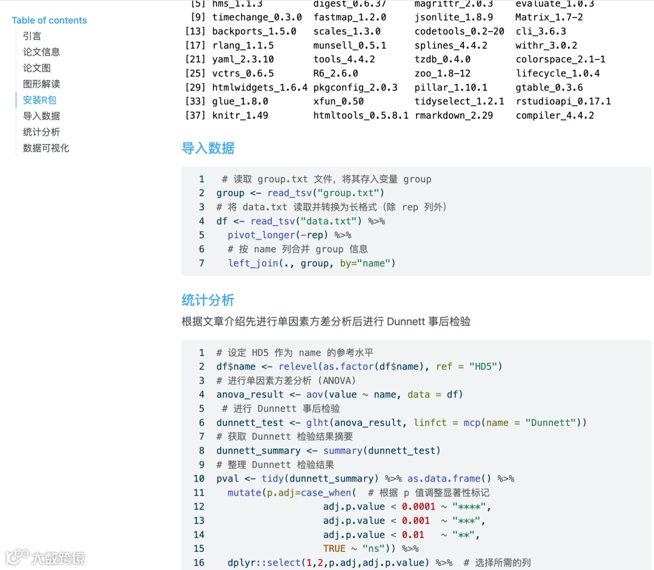Click code line read_tsv("data.txt")
This screenshot has height=570, width=654.
coord(300,221)
